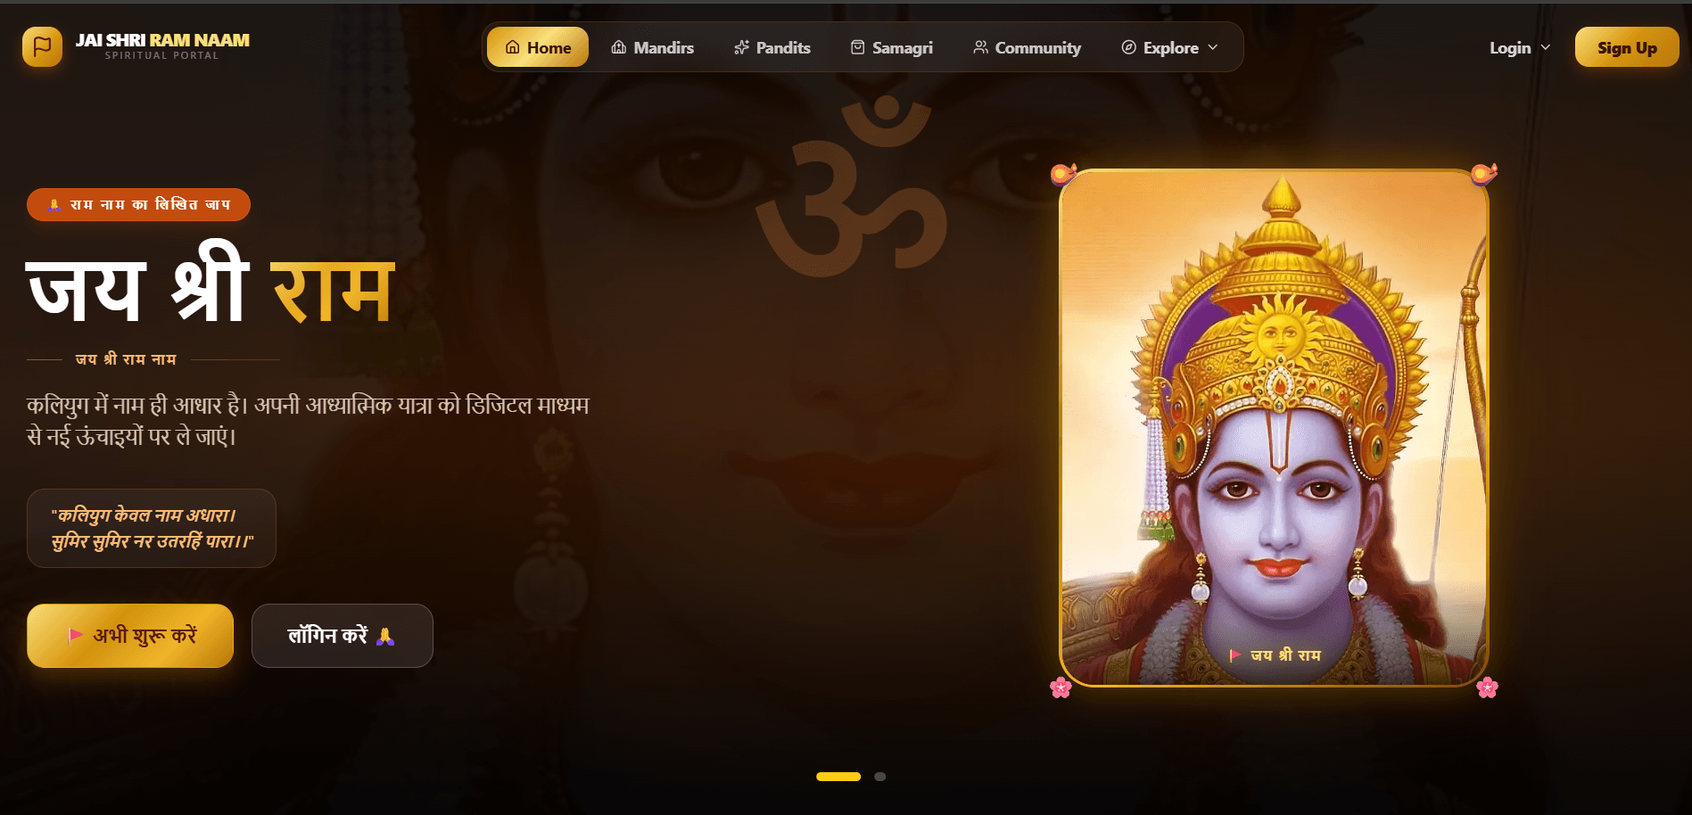The width and height of the screenshot is (1692, 815).
Task: Click the flag icon in the portrait caption
Action: pos(1235,655)
